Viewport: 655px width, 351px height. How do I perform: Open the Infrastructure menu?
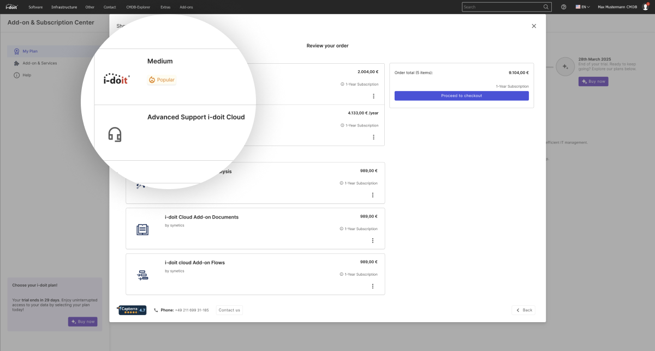point(64,7)
